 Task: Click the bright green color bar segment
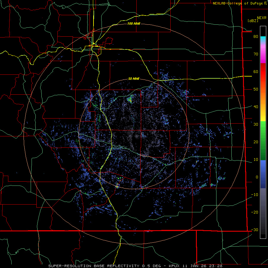point(263,127)
